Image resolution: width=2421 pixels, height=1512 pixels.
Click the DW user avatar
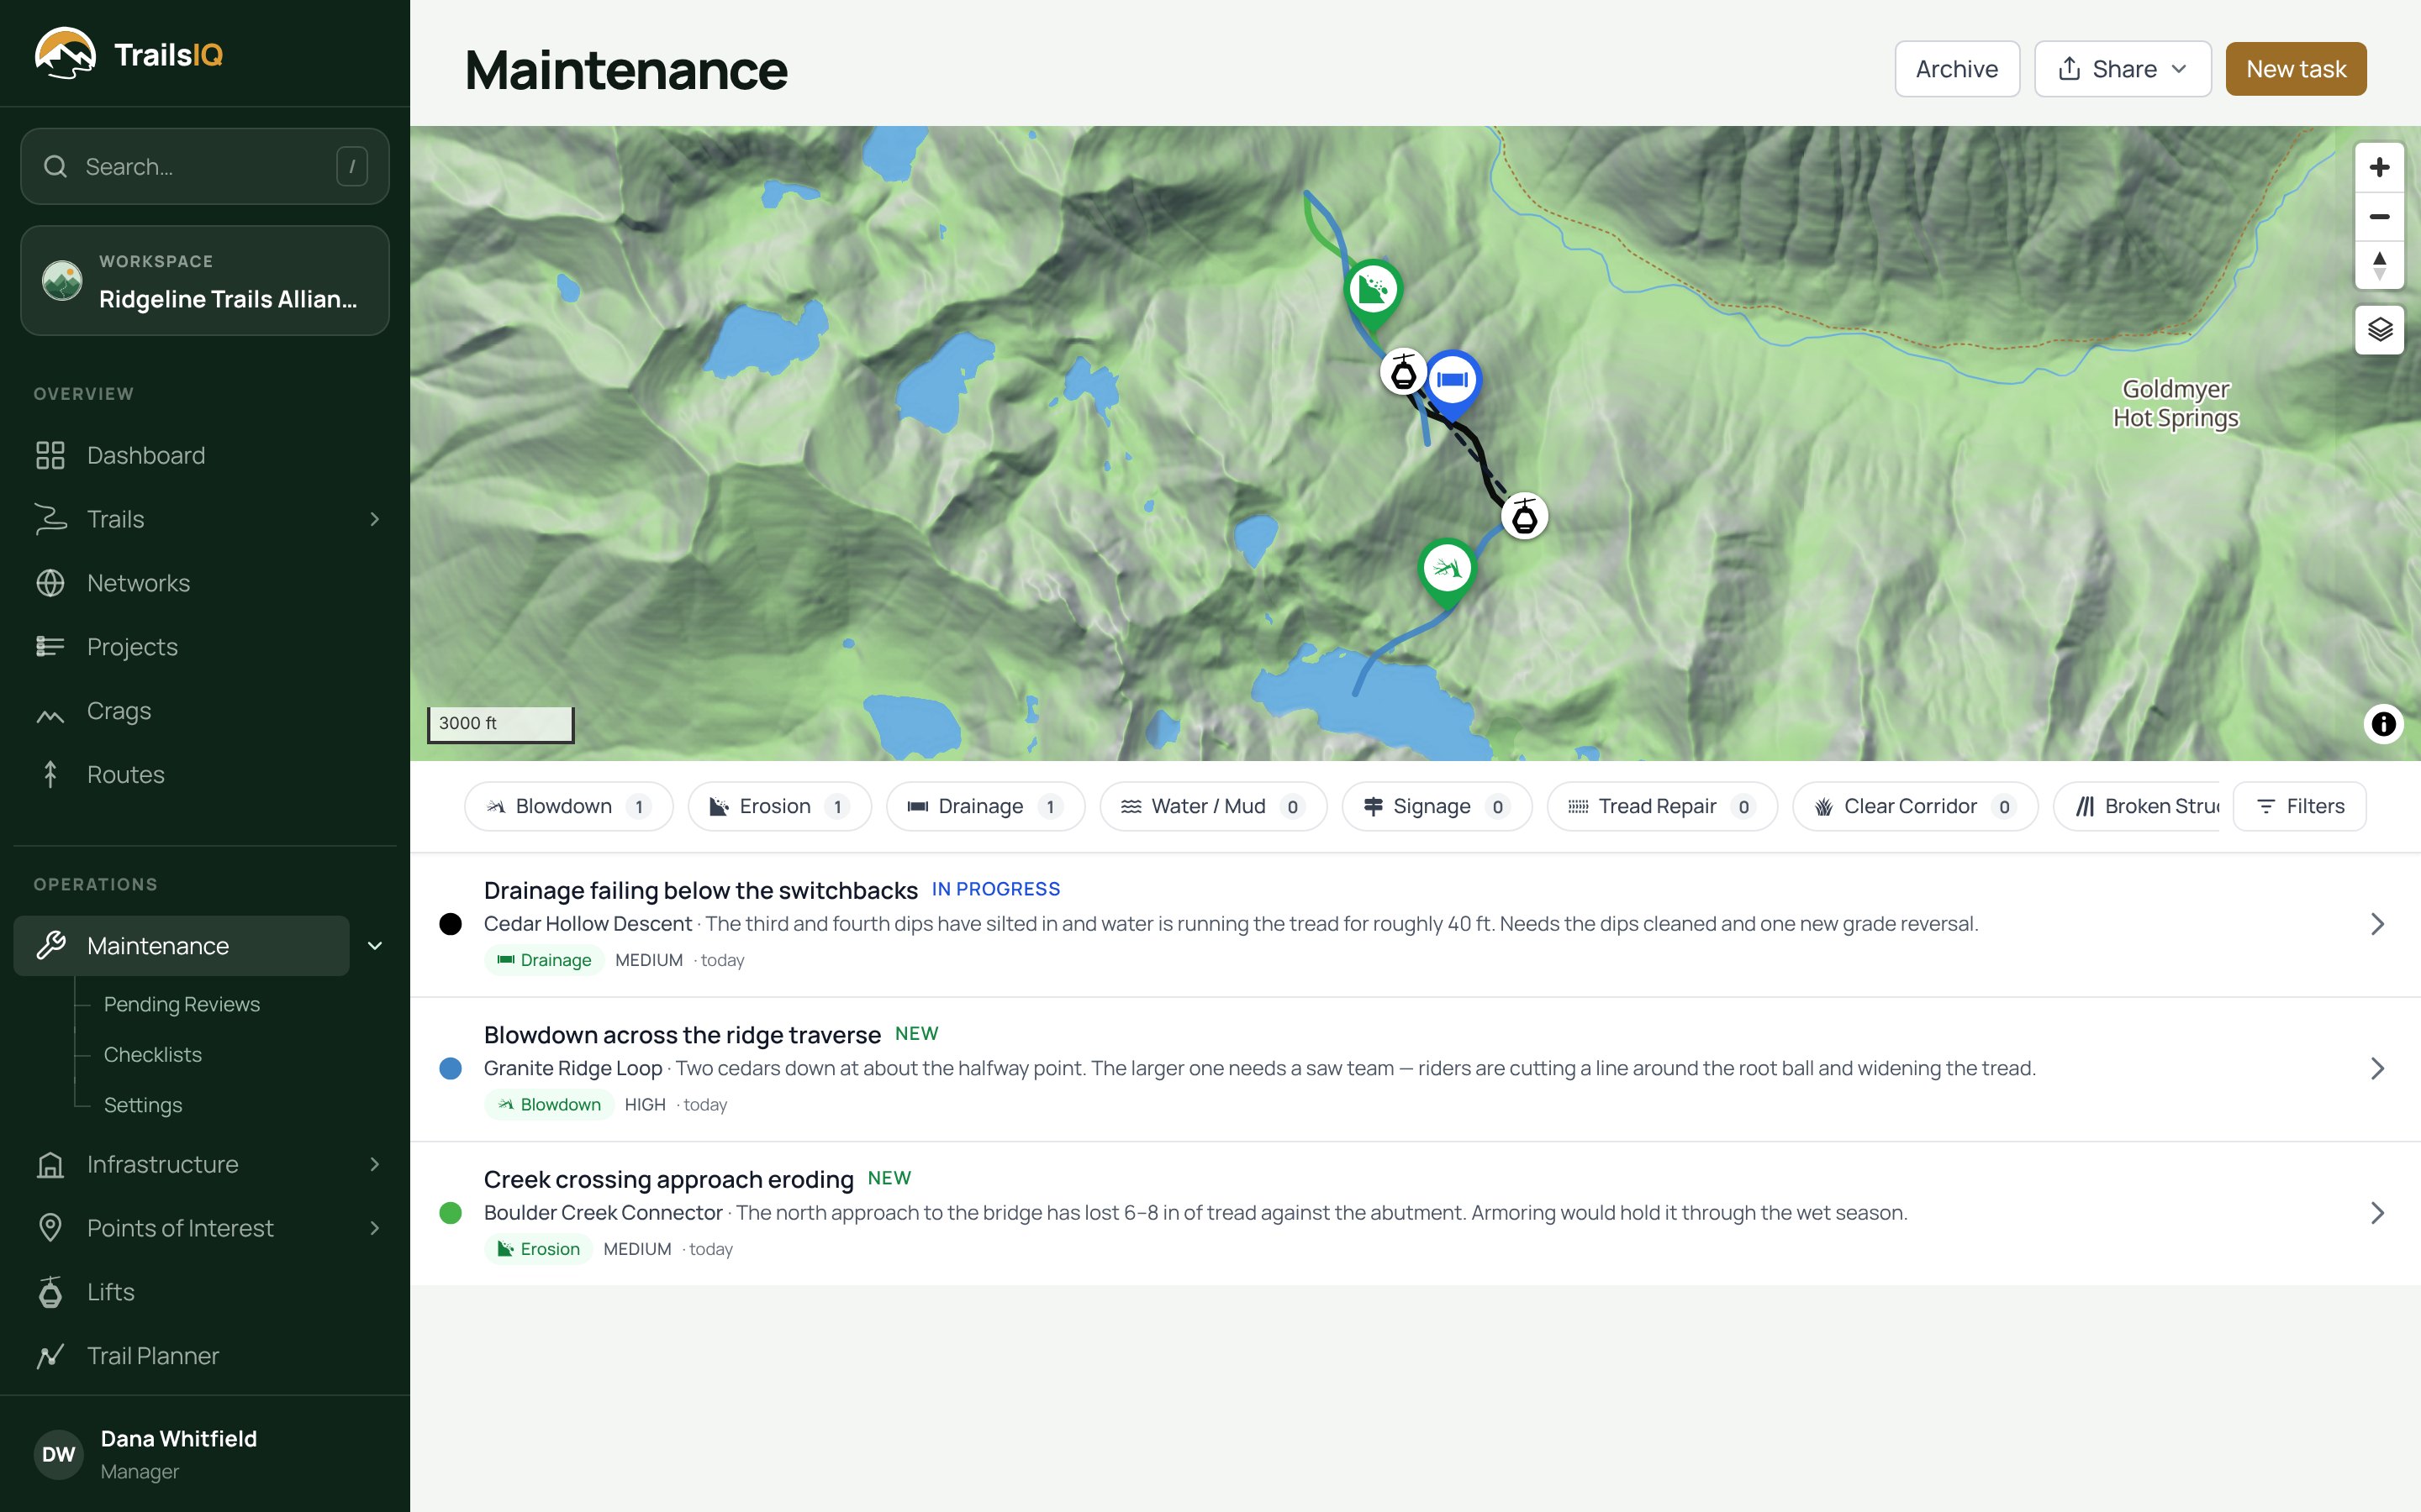click(59, 1454)
